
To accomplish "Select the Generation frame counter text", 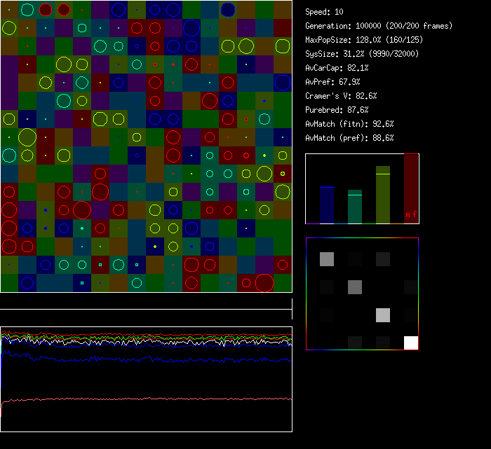I will click(x=379, y=26).
